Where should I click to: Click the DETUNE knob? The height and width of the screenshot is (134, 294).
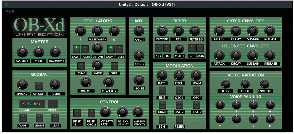[97, 48]
